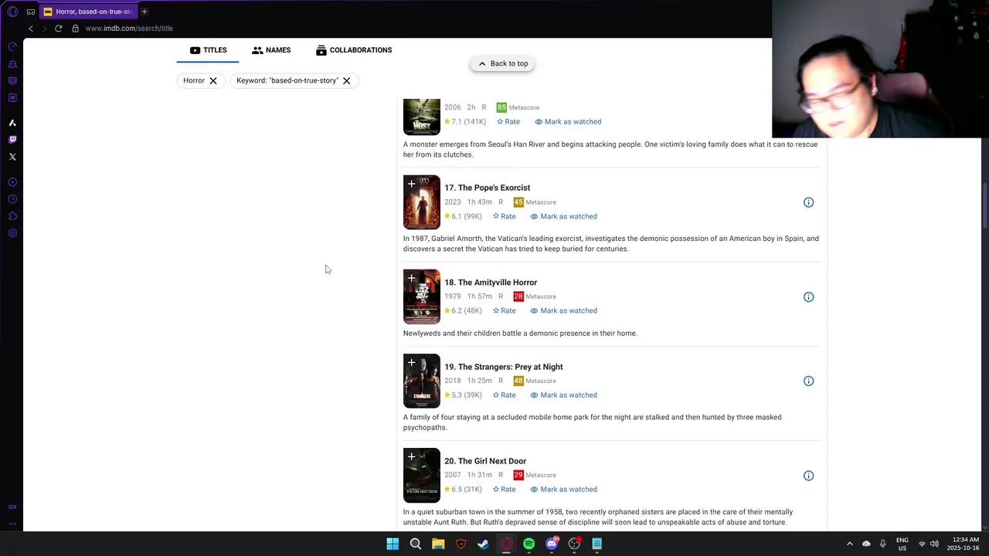Mark The Strangers: Prey at Night as watched
The height and width of the screenshot is (556, 989).
[563, 395]
